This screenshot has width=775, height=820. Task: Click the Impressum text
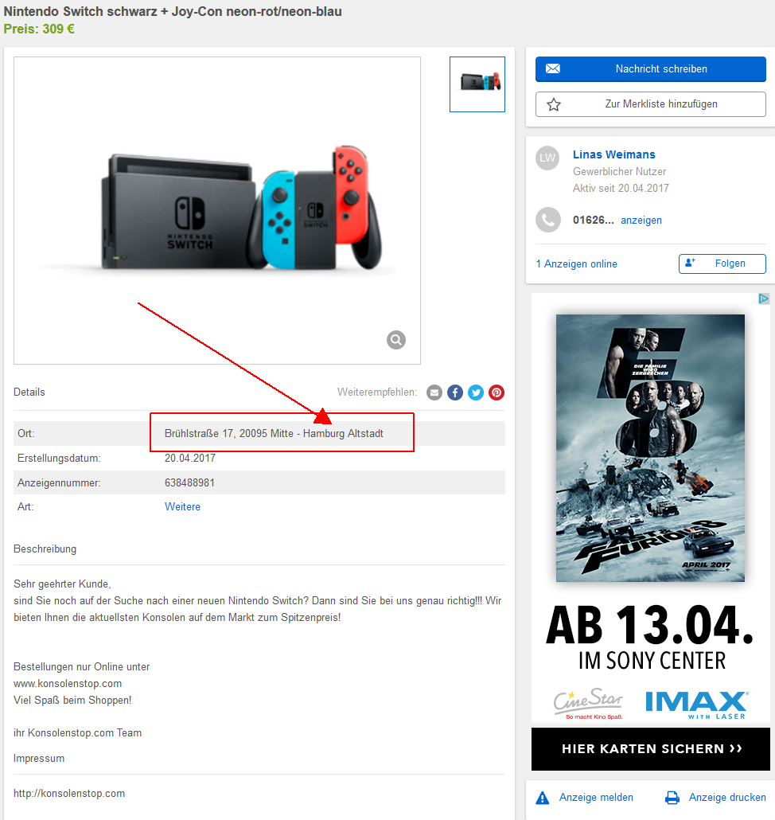pyautogui.click(x=39, y=758)
